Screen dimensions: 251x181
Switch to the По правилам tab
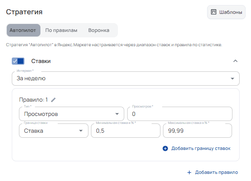pyautogui.click(x=61, y=30)
